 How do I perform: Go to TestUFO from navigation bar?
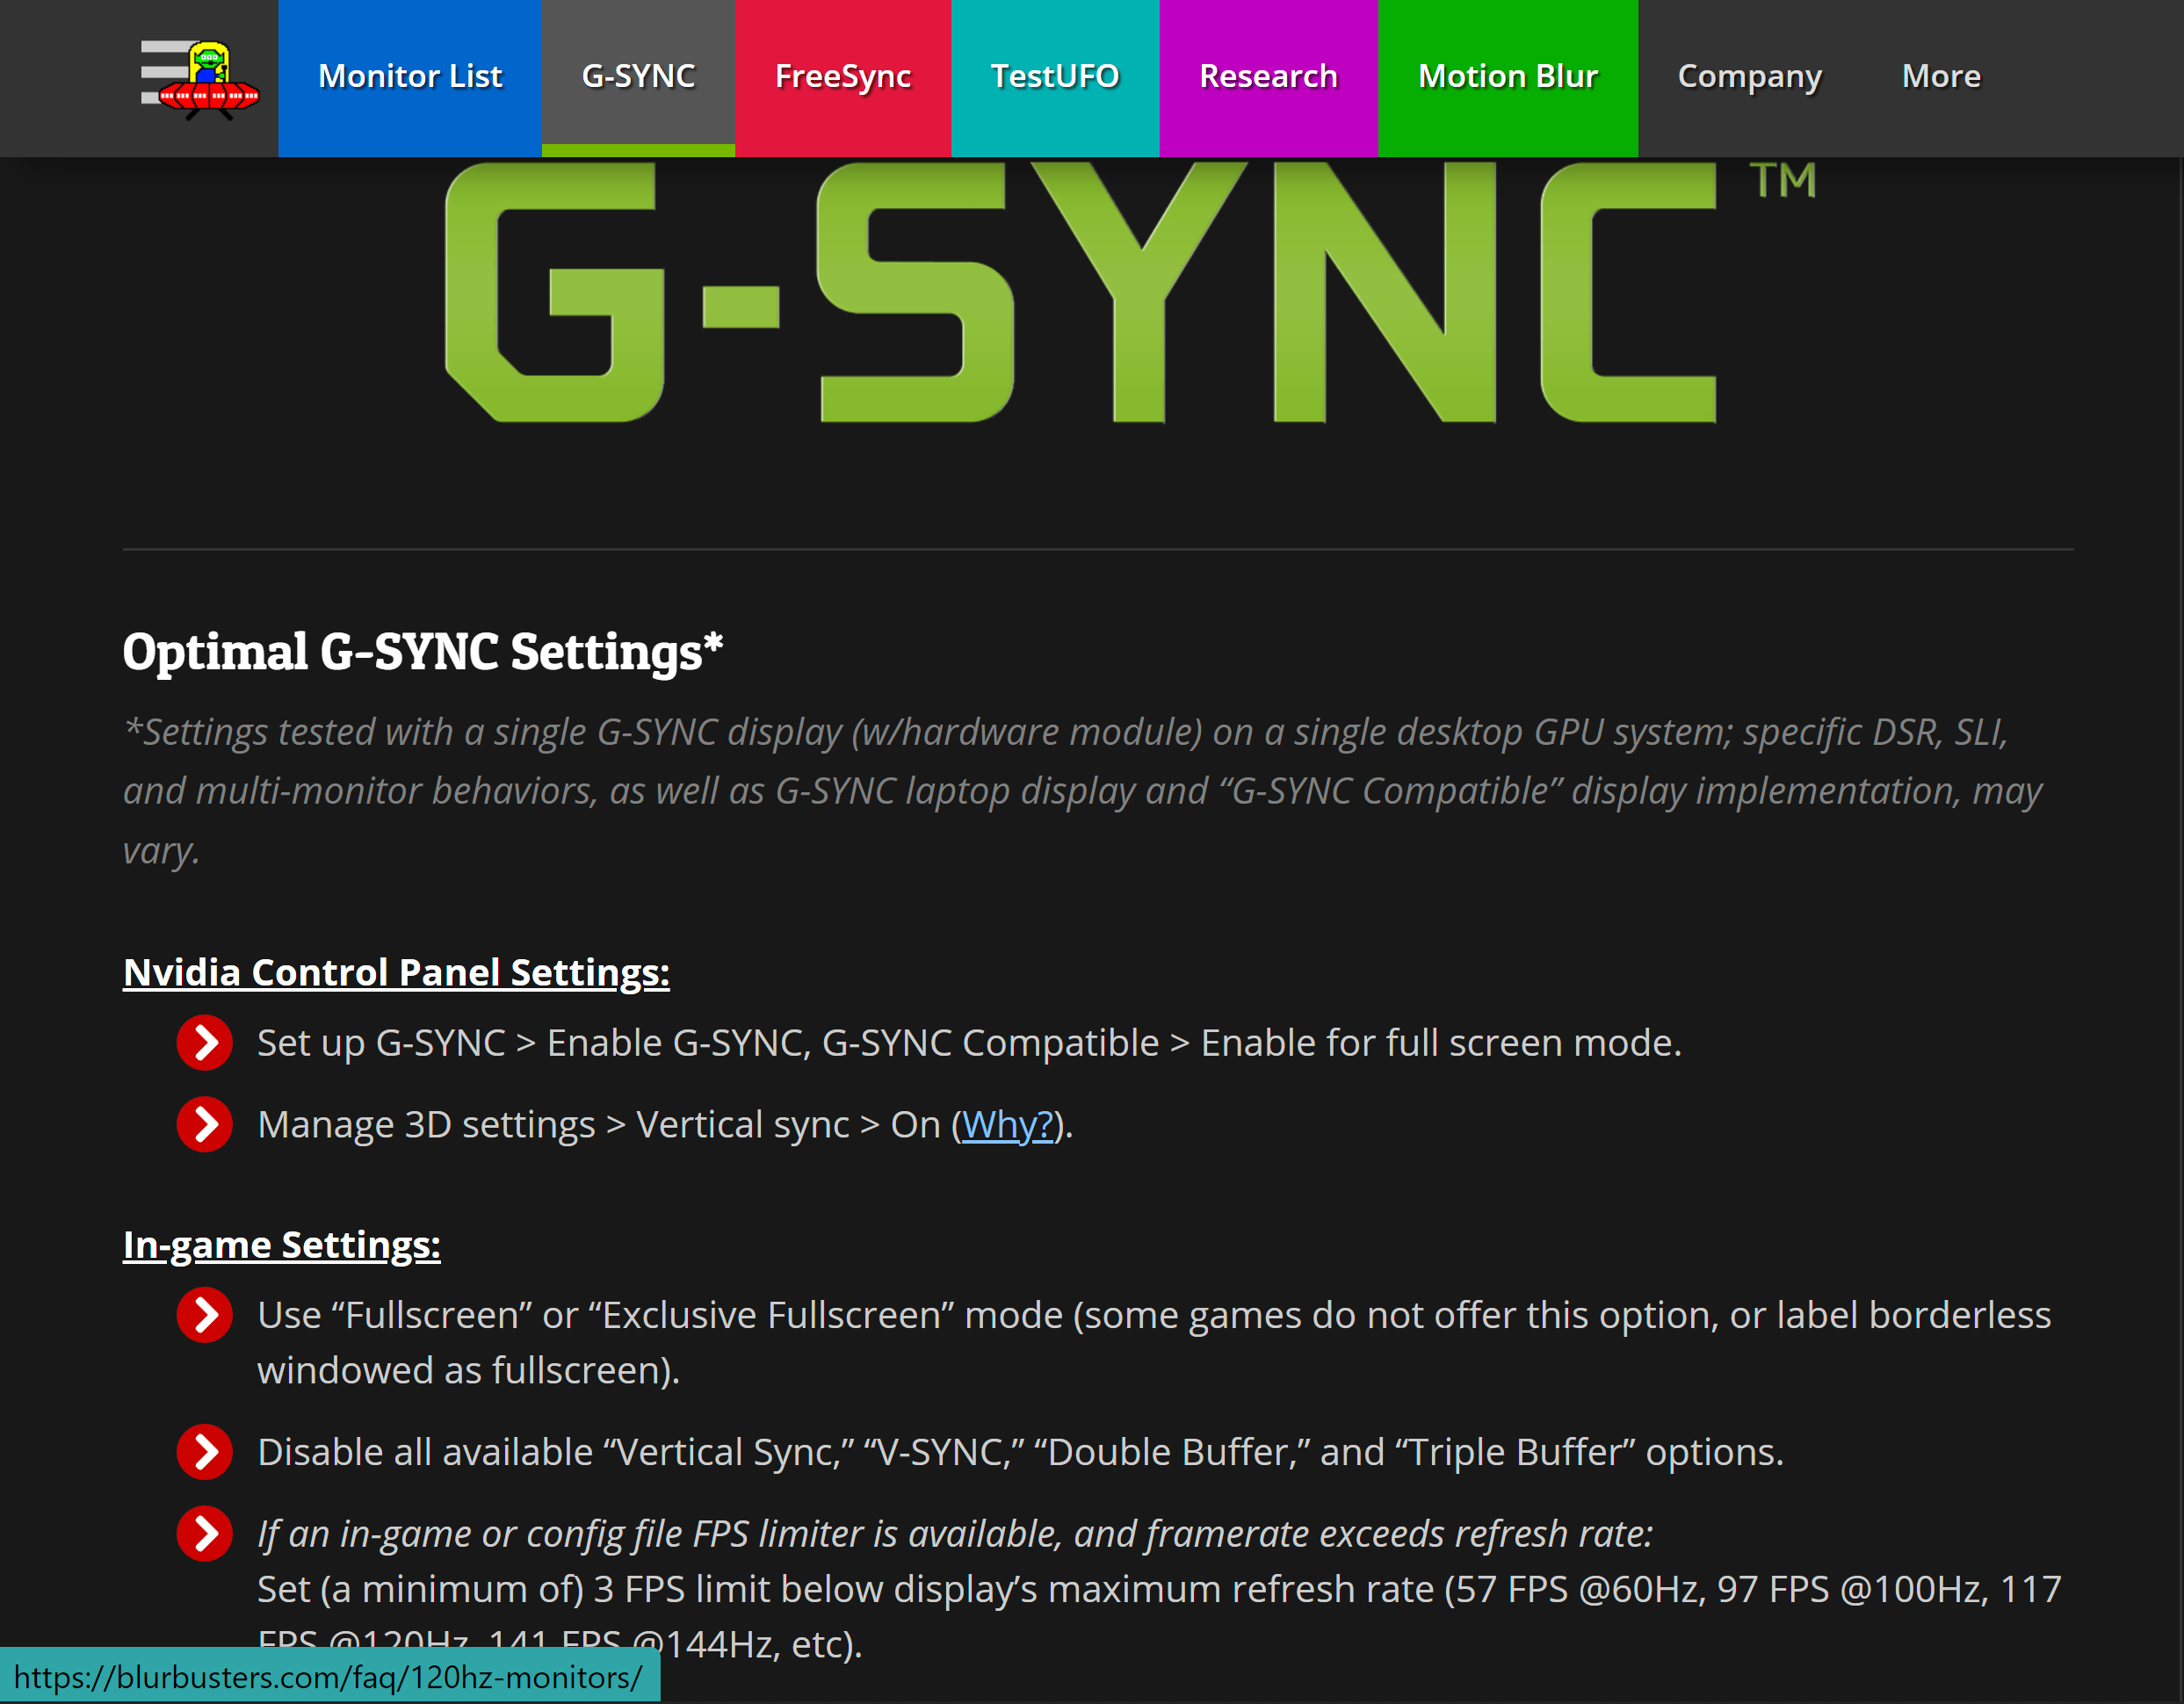(x=1055, y=77)
